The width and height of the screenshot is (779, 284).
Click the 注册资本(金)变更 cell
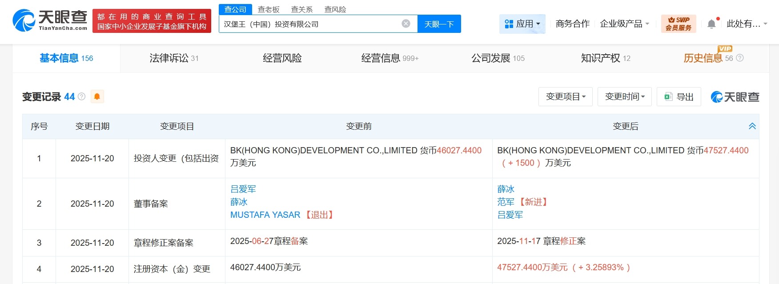pos(177,269)
